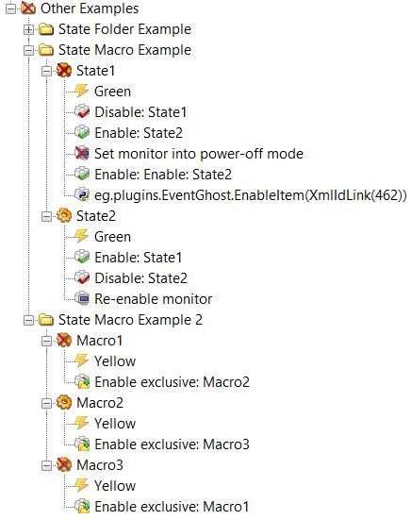The width and height of the screenshot is (411, 520).
Task: Select Enable exclusive: Macro1 action
Action: click(172, 506)
